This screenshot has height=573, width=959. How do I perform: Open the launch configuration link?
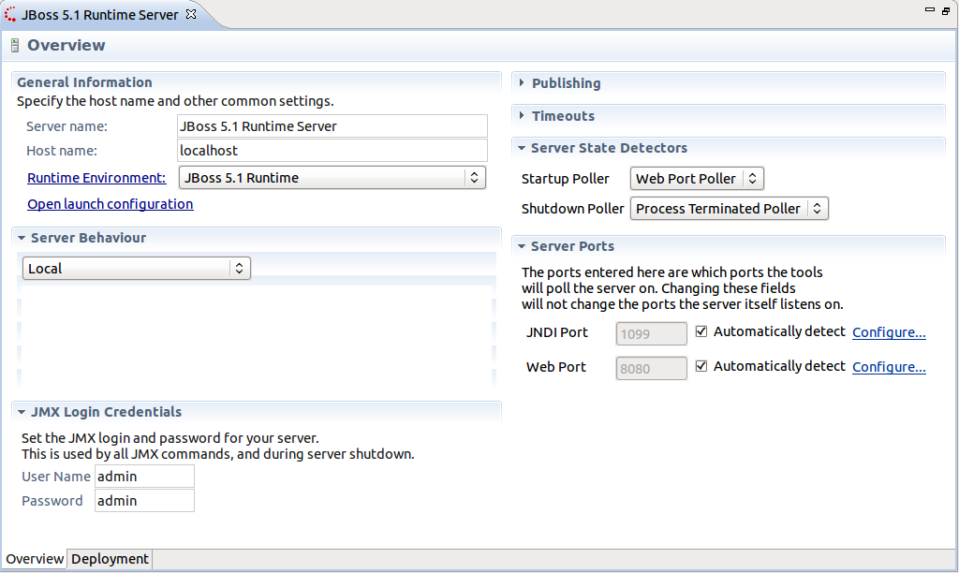click(x=110, y=204)
